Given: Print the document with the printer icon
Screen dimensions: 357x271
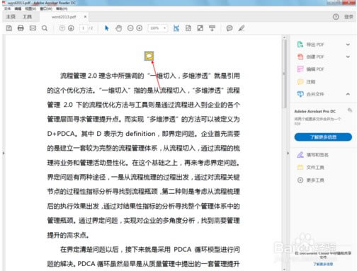Looking at the screenshot, I should tap(21, 28).
